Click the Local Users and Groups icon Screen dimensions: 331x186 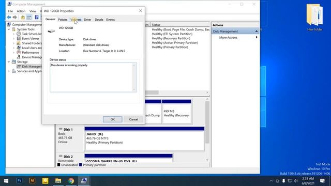tap(19, 48)
